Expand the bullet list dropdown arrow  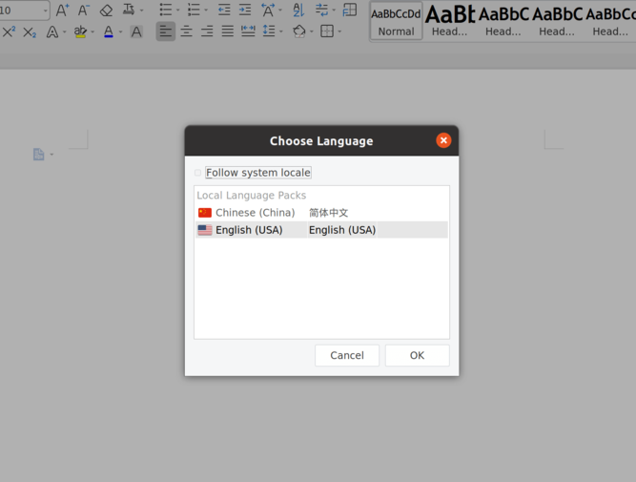(178, 10)
